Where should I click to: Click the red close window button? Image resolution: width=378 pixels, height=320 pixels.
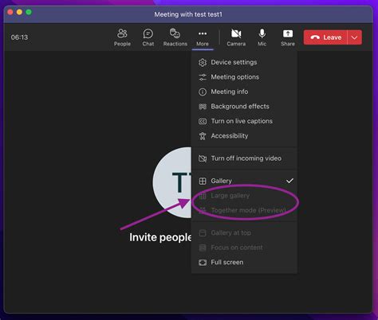(x=10, y=12)
